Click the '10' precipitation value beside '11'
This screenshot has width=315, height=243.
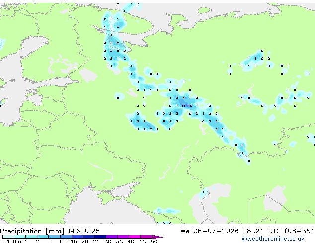click(190, 106)
